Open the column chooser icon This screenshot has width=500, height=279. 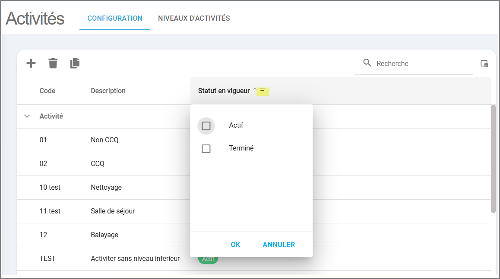point(484,64)
